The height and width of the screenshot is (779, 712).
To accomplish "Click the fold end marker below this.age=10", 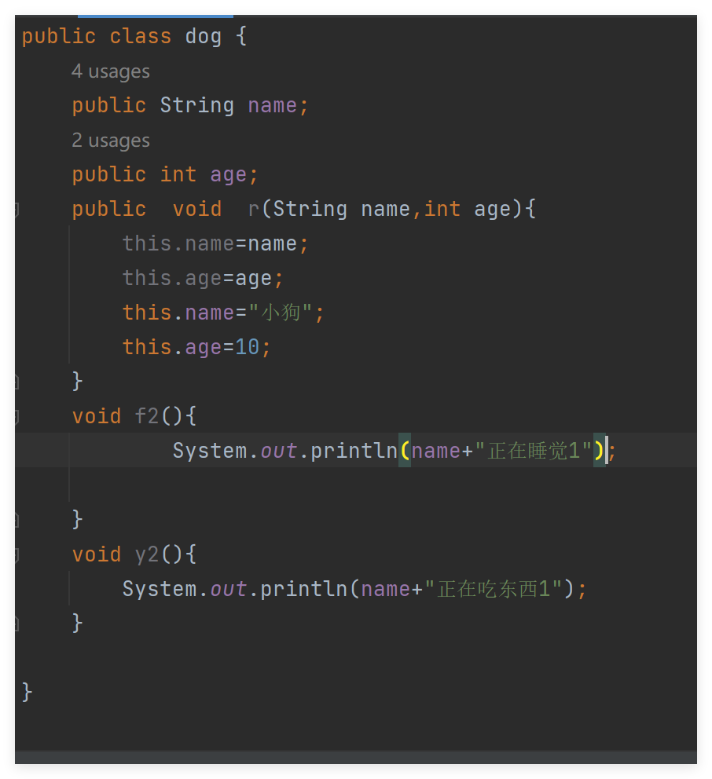I will tap(17, 382).
